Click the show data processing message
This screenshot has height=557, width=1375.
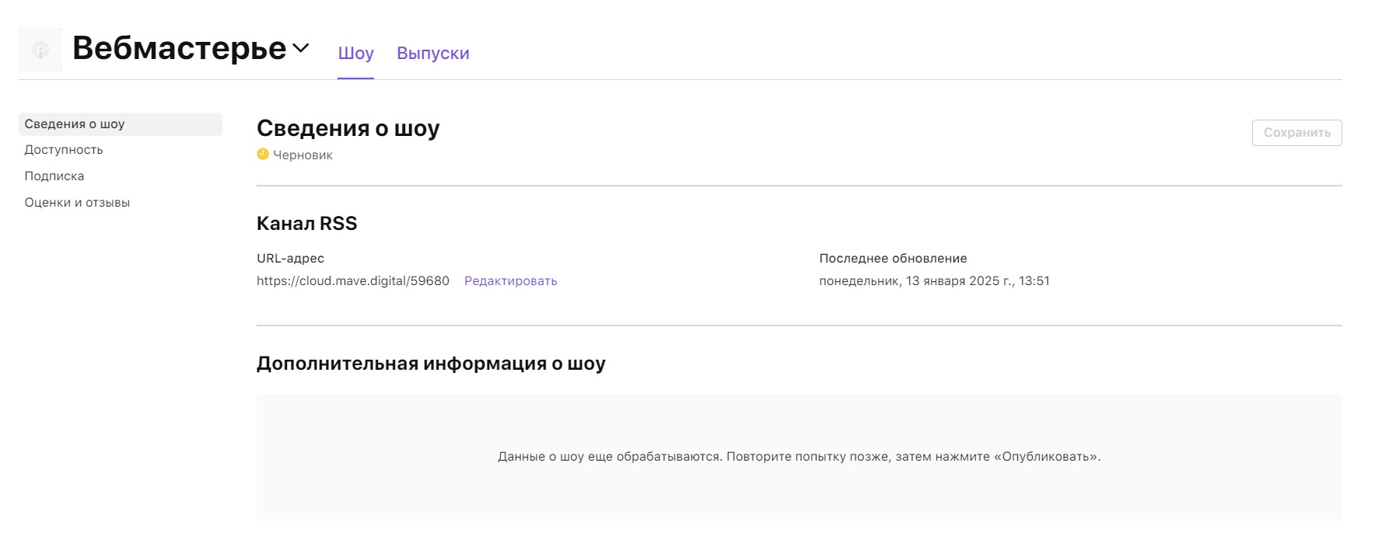tap(799, 457)
